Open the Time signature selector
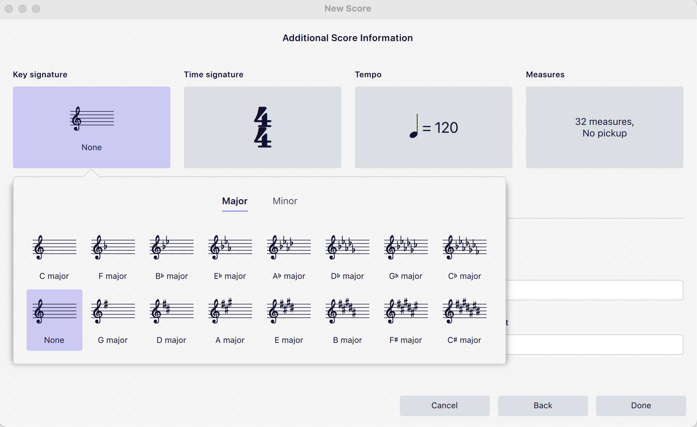The width and height of the screenshot is (697, 427). (262, 127)
